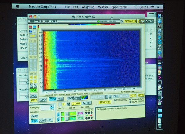Click the Mk2 yellow crosshair marker icon
The height and width of the screenshot is (134, 185).
point(35,77)
